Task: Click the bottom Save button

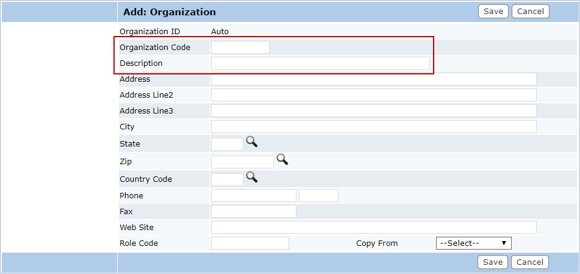Action: (x=493, y=262)
